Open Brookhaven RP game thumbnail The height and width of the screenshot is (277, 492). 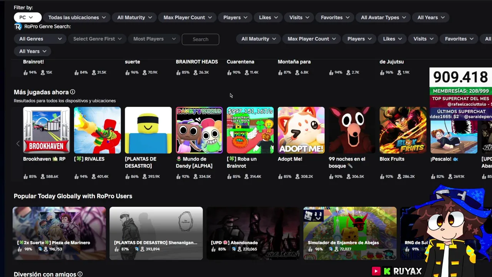click(x=47, y=130)
